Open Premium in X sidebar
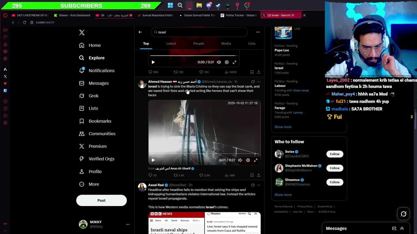417x234 pixels. coord(93,146)
